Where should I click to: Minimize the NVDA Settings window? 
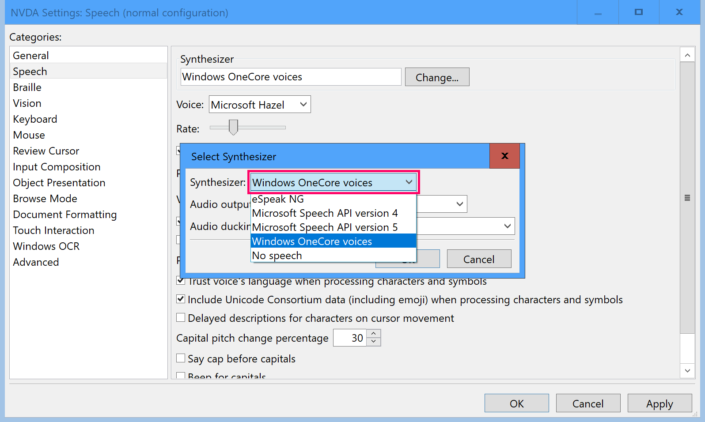[598, 12]
